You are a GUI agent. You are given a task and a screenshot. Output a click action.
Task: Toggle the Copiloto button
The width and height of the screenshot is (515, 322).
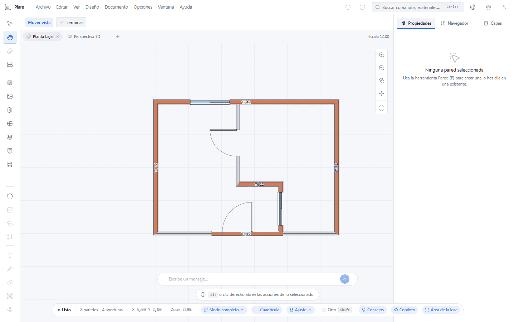pyautogui.click(x=404, y=310)
